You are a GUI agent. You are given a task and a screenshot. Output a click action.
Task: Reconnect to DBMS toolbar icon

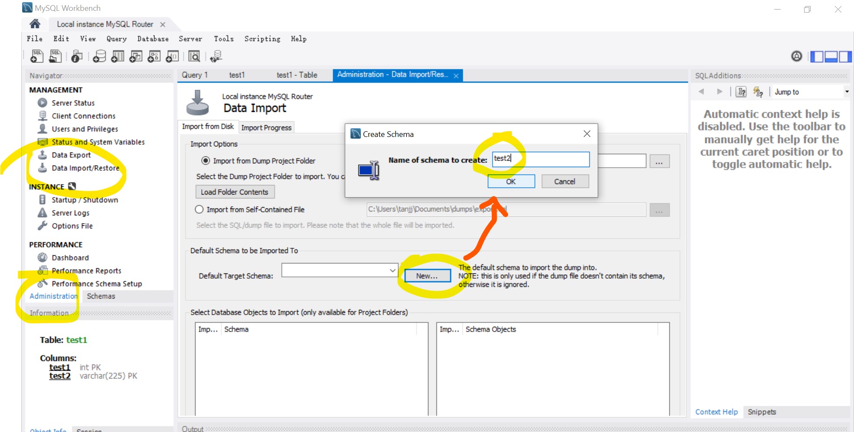(216, 56)
